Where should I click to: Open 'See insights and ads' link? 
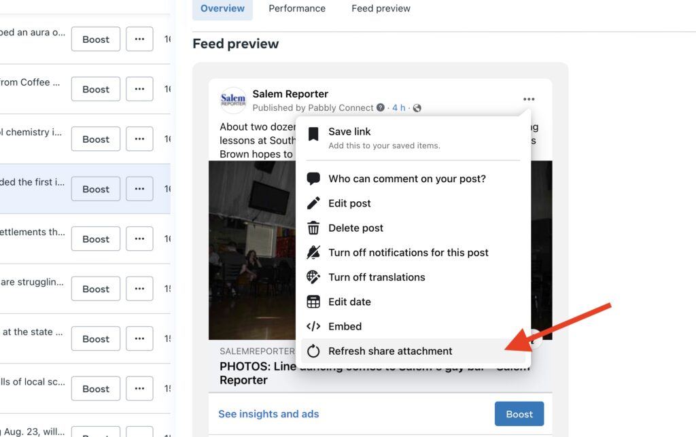point(268,414)
